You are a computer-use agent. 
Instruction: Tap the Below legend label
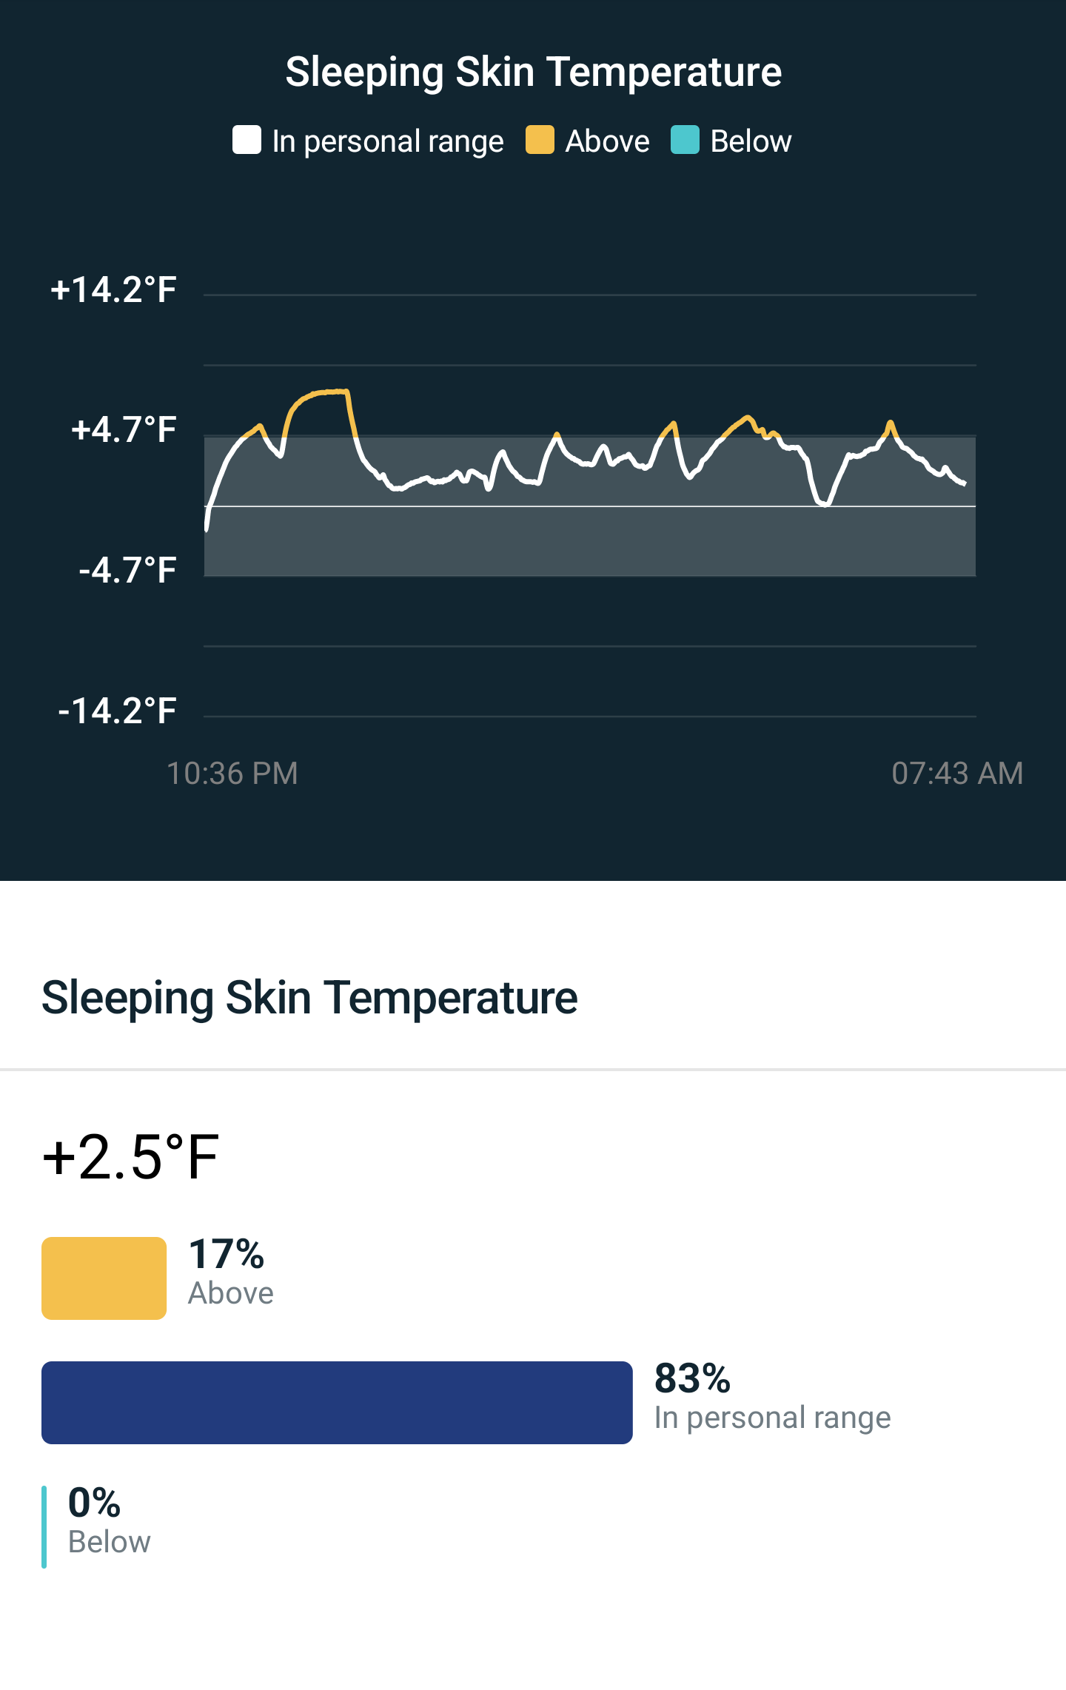click(x=751, y=141)
